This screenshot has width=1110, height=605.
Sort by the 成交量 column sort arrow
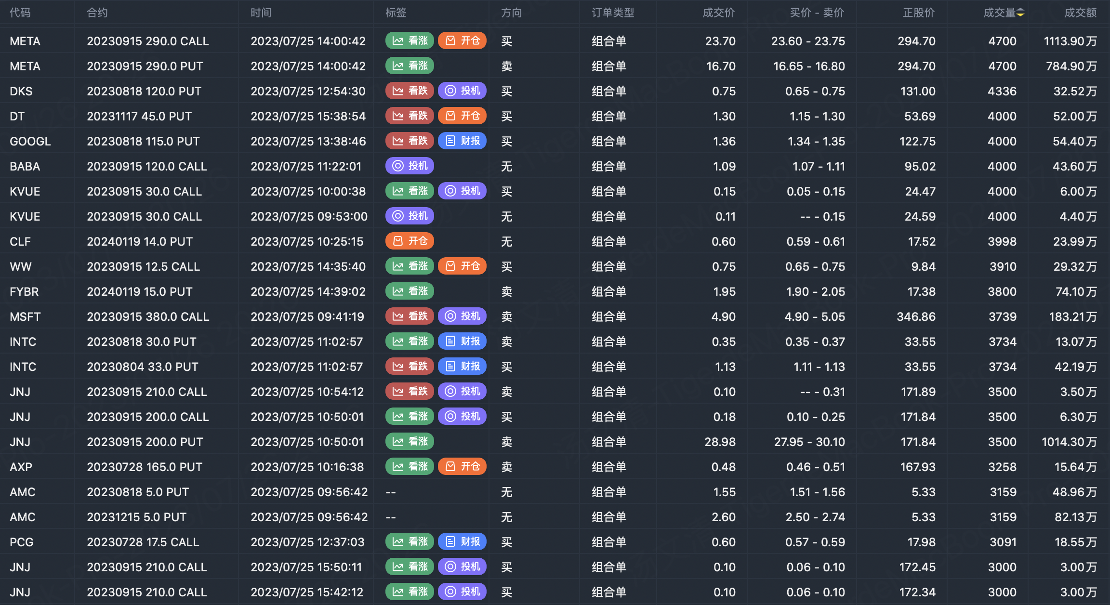point(1020,13)
